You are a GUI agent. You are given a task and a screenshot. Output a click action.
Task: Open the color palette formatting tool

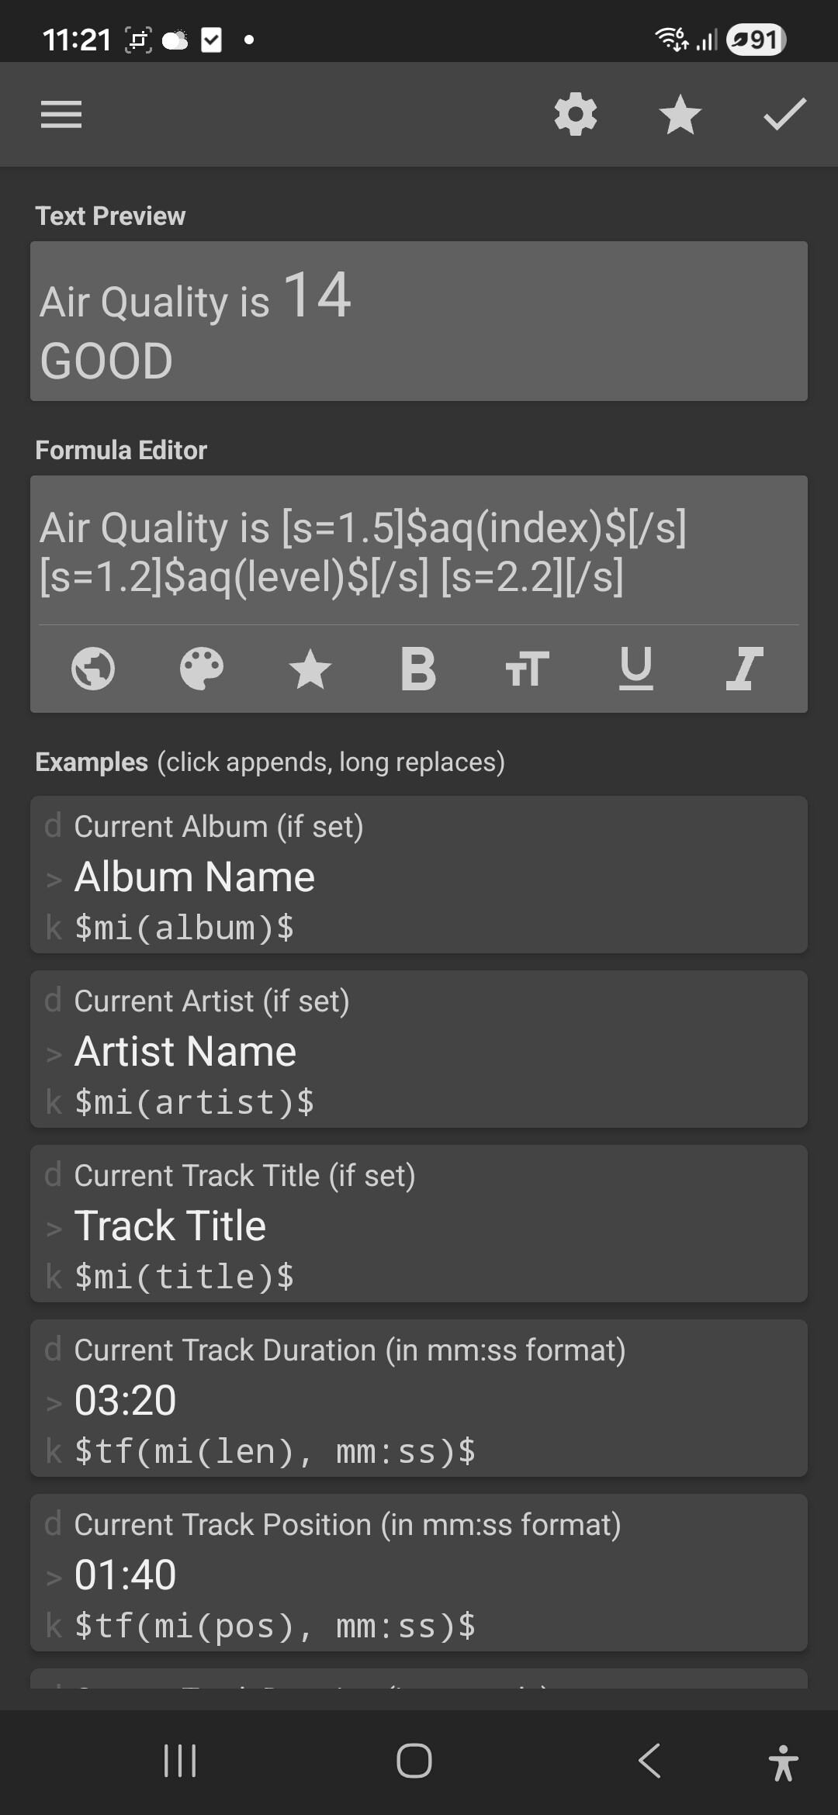tap(202, 669)
